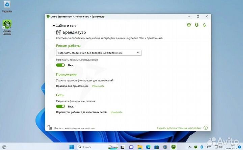Click the Приложения section heading
The image size is (243, 150).
coord(66,74)
